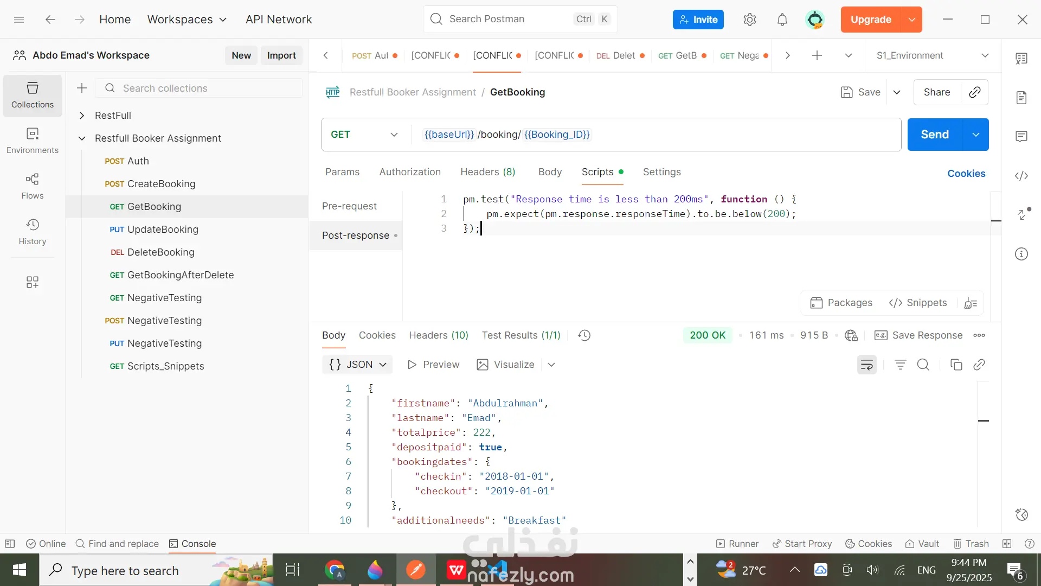
Task: Open History in the left sidebar
Action: point(33,232)
